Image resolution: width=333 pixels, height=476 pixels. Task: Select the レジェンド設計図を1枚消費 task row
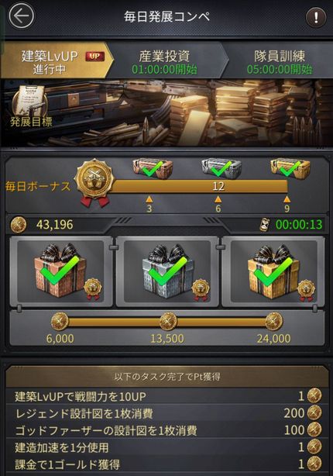click(x=167, y=413)
